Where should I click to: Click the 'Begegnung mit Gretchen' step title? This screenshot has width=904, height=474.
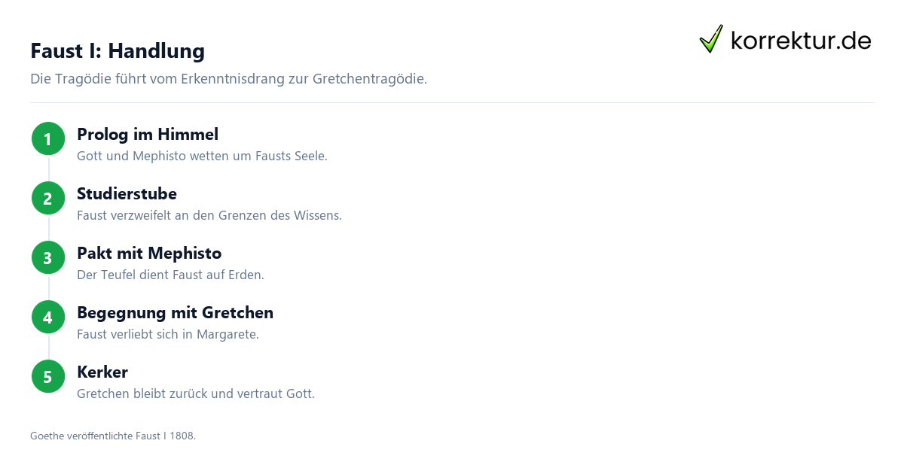pos(175,313)
